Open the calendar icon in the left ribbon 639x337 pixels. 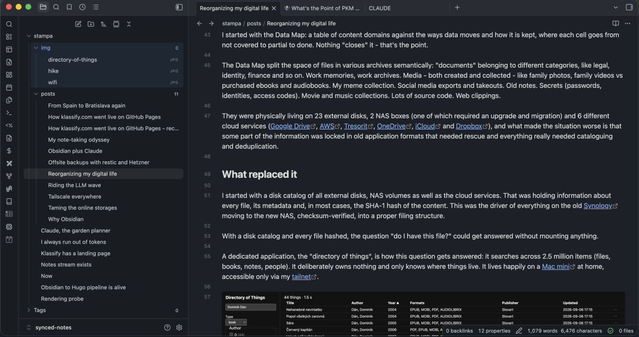point(9,88)
